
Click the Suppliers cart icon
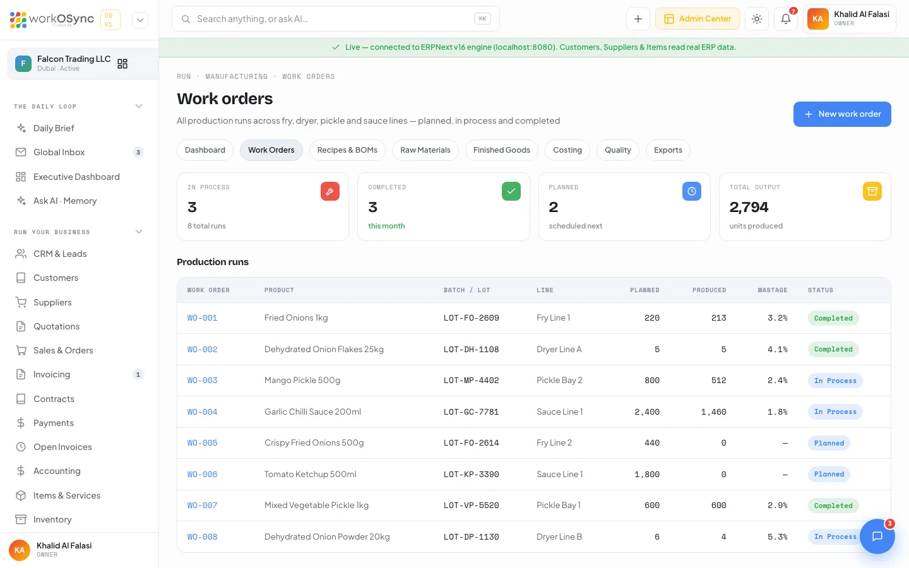tap(21, 302)
